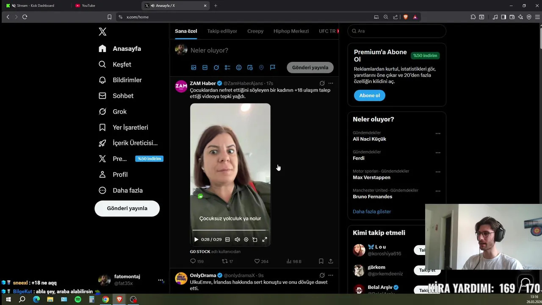Screen dimensions: 542x305
Task: Follow görkem via Takip et
Action: click(427, 270)
